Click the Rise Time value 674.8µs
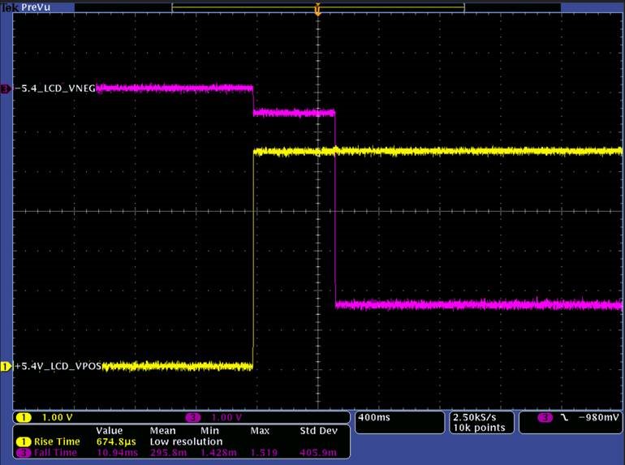The image size is (625, 465). (x=116, y=442)
